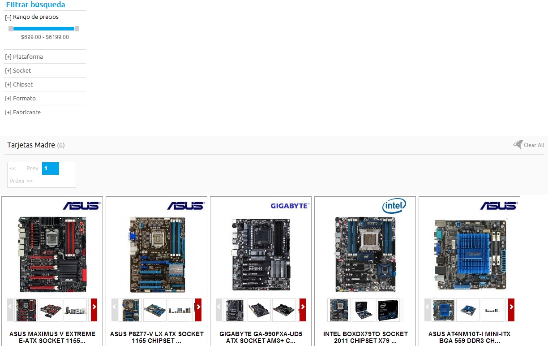Click the Intel brand logo
The image size is (548, 346).
click(x=394, y=206)
